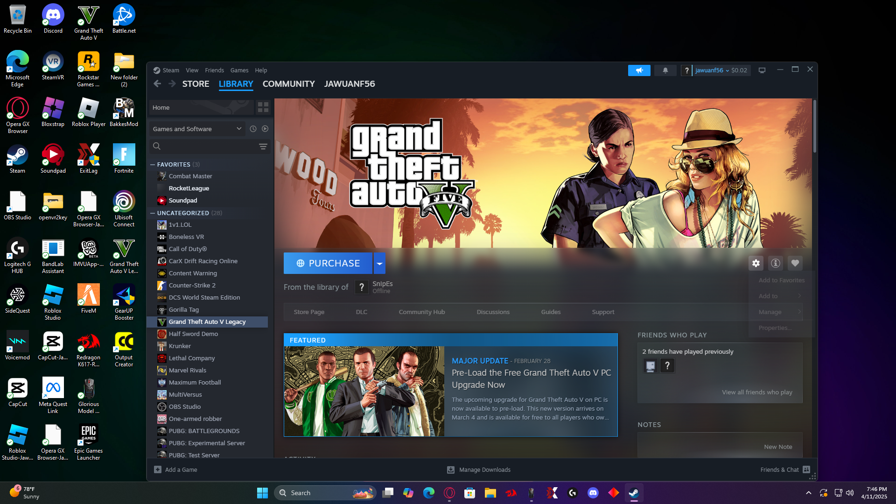Select Add to Favorites in context menu
The image size is (896, 504).
coord(782,280)
